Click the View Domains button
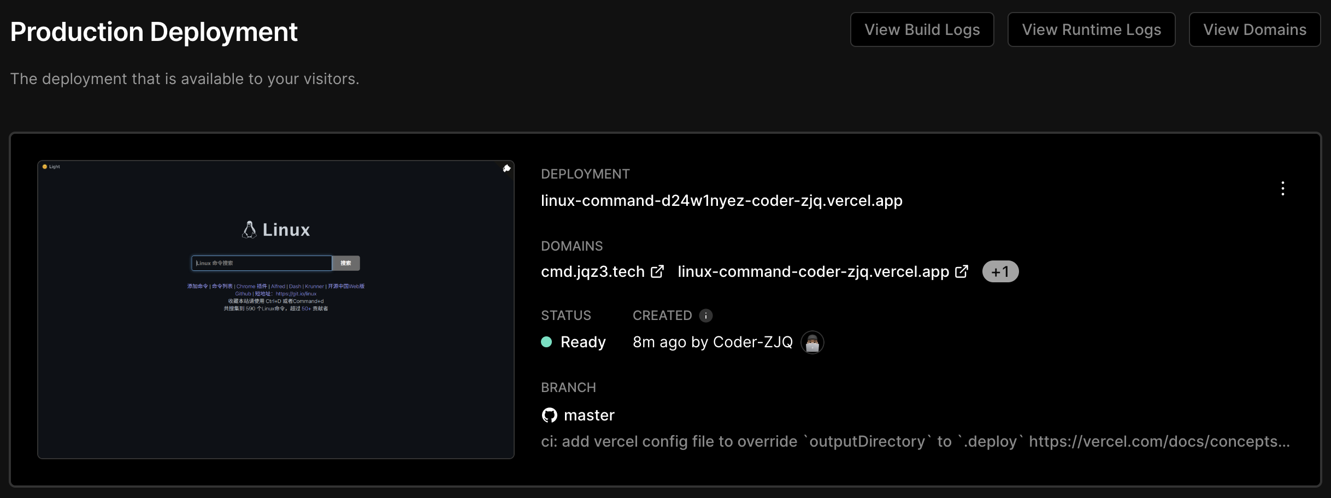Screen dimensions: 1331x498 point(1255,29)
